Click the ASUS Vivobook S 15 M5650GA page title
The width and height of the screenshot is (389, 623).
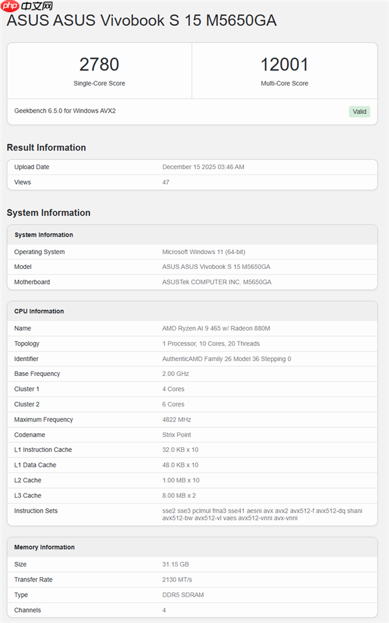click(141, 21)
